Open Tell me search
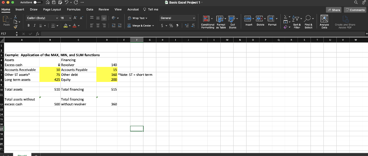Viewport: 368px width, 156px height. pos(151,9)
